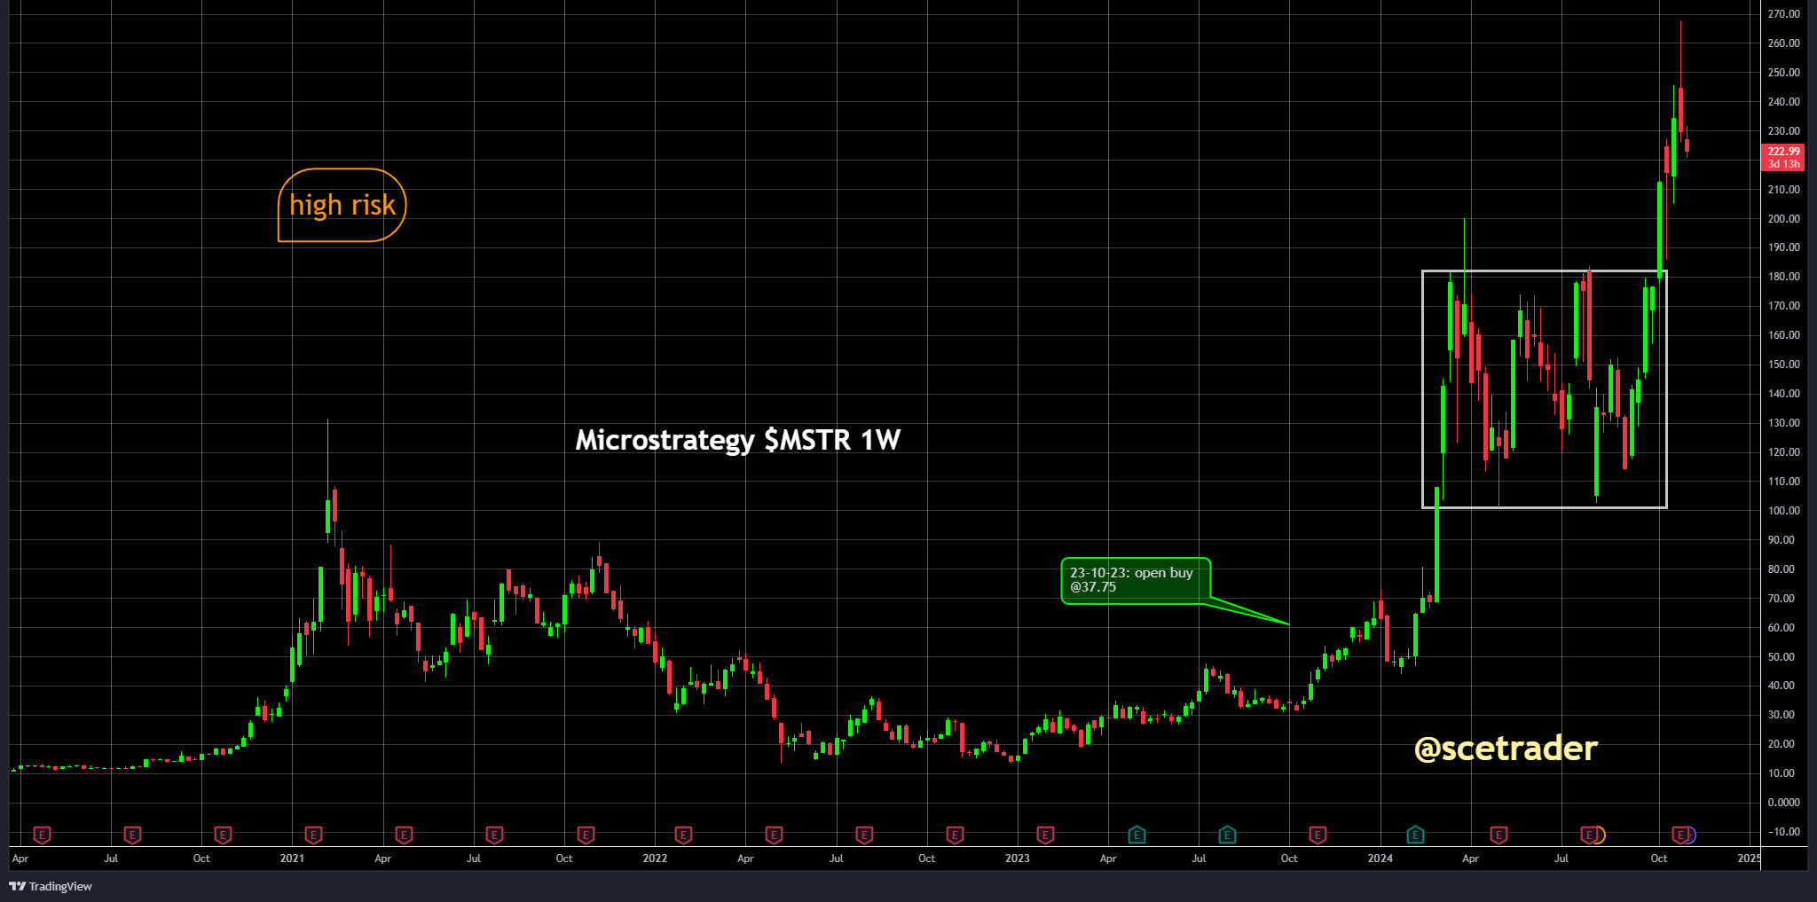Show the earnings marker beside Jul 2021
This screenshot has height=902, width=1817.
tap(494, 835)
